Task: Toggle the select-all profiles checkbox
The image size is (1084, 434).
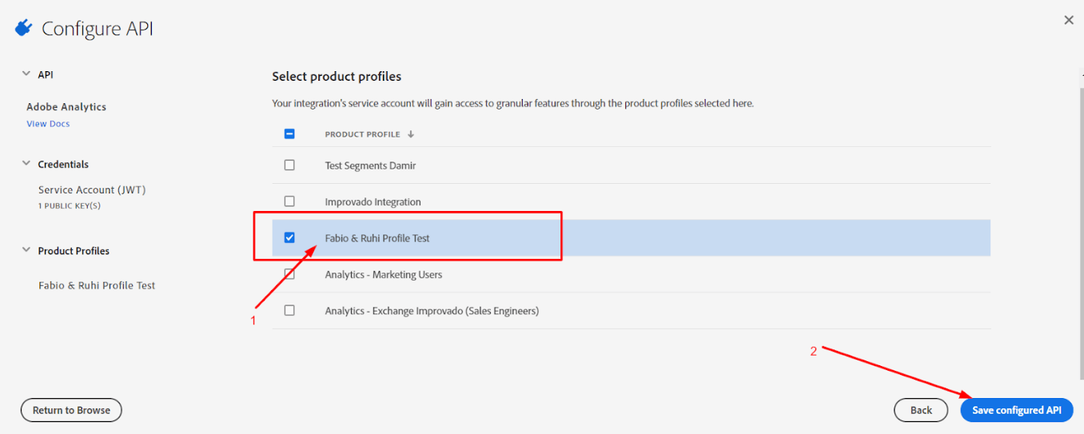Action: pos(289,134)
